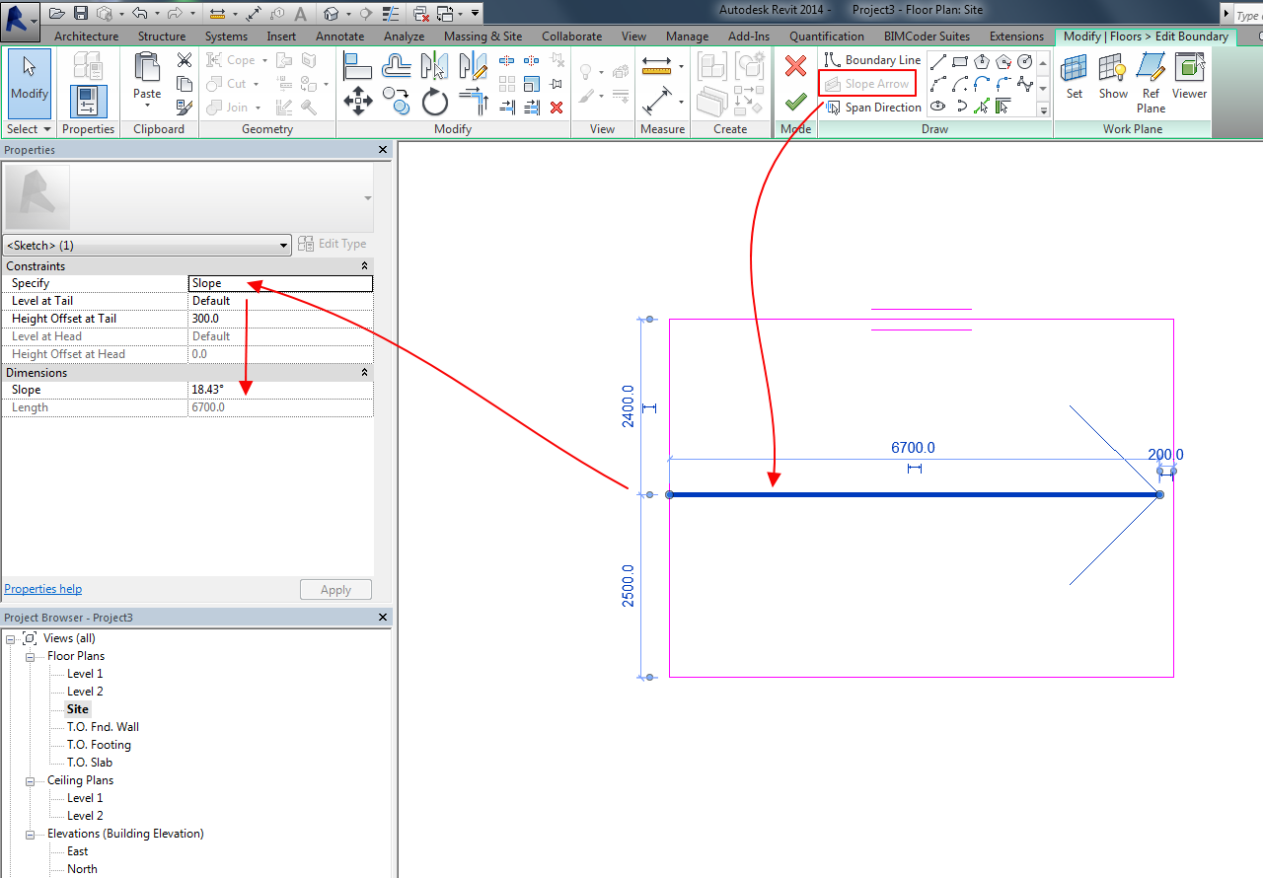Expand the Draw gallery more arrow

[1045, 110]
